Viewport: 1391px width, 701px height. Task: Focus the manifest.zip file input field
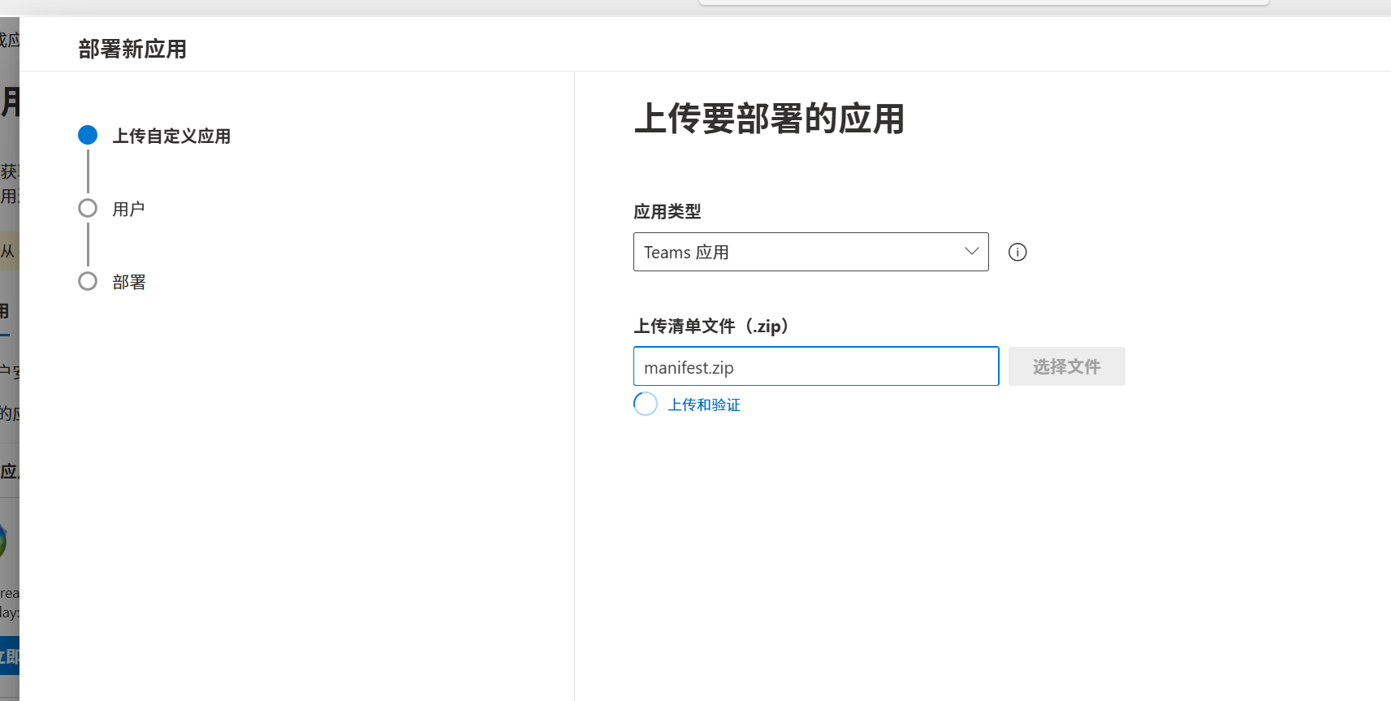pyautogui.click(x=815, y=366)
